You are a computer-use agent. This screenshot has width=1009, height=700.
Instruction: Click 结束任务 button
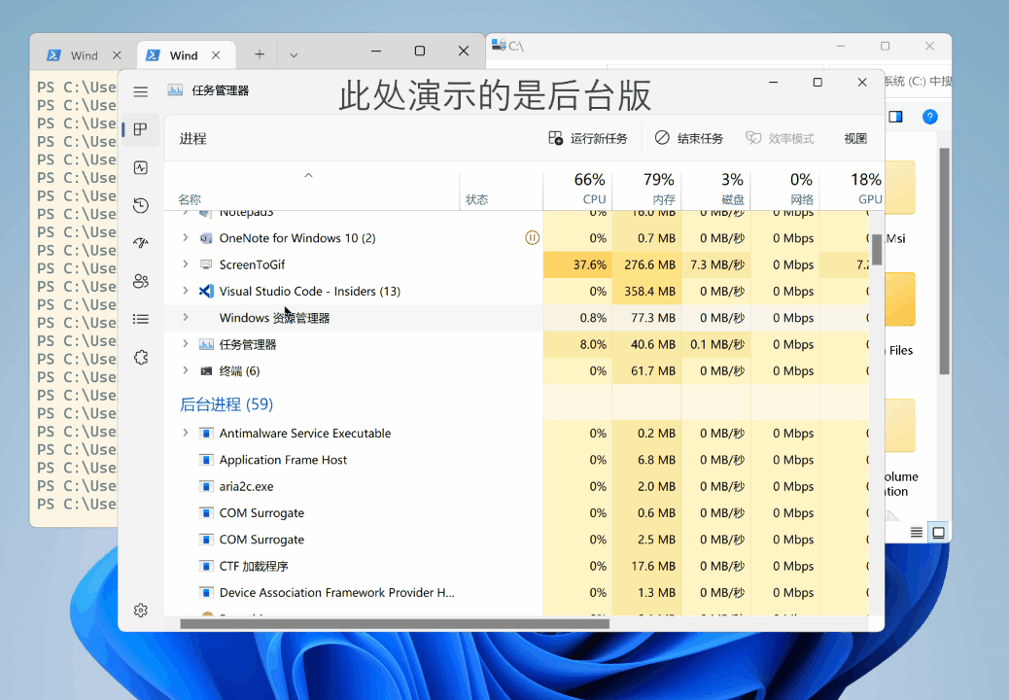pyautogui.click(x=688, y=138)
